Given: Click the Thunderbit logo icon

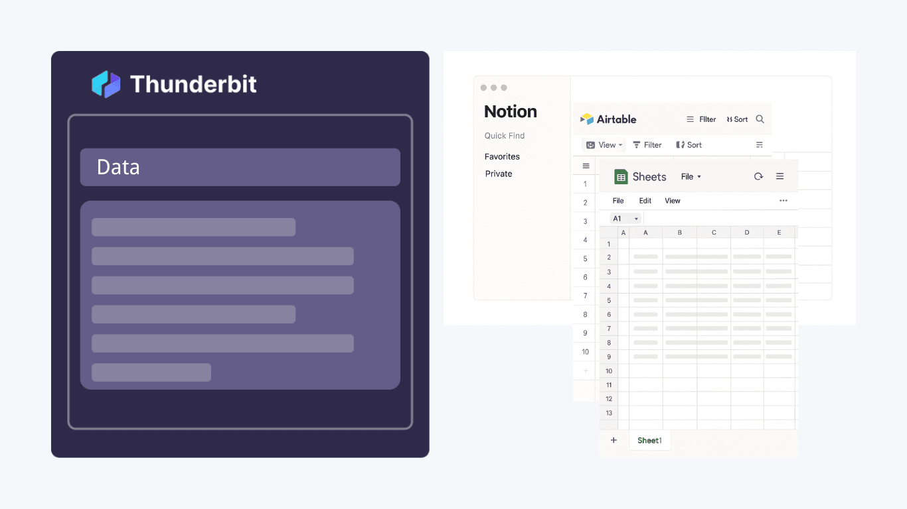Looking at the screenshot, I should point(106,84).
